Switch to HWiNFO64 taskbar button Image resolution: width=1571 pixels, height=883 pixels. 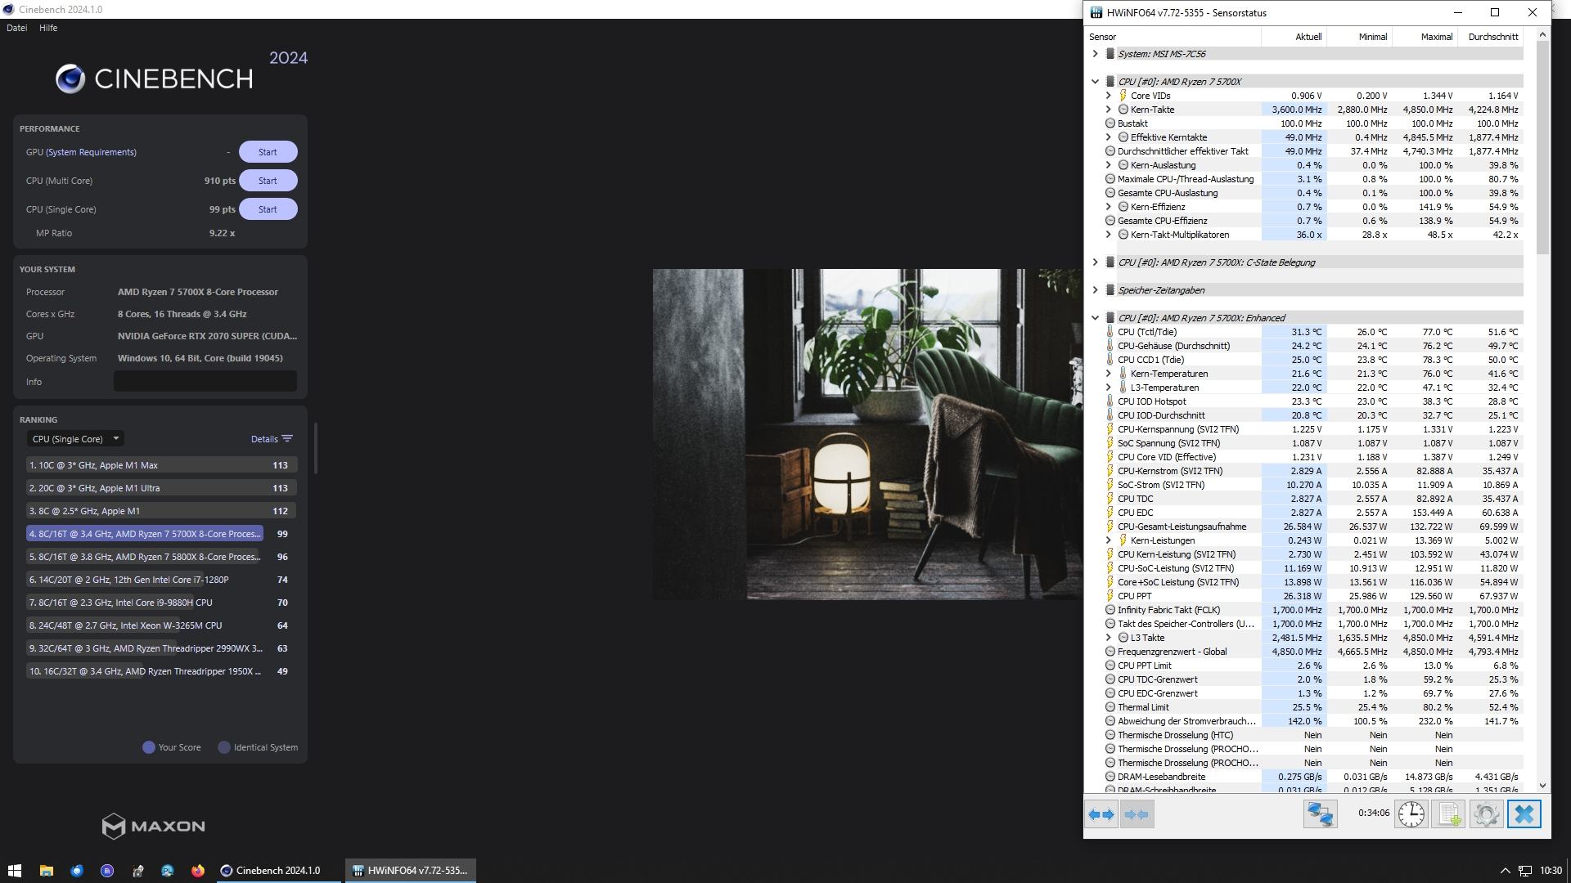tap(410, 871)
